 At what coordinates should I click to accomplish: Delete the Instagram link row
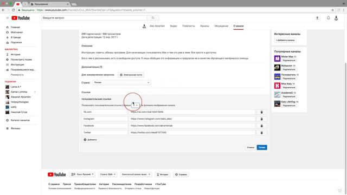tap(261, 119)
